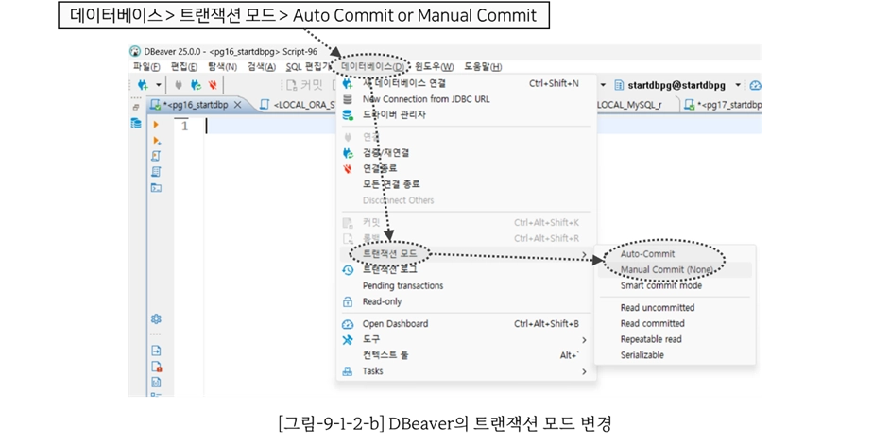Open the 도움말(H) menu
Screen dimensions: 890x445
(483, 66)
